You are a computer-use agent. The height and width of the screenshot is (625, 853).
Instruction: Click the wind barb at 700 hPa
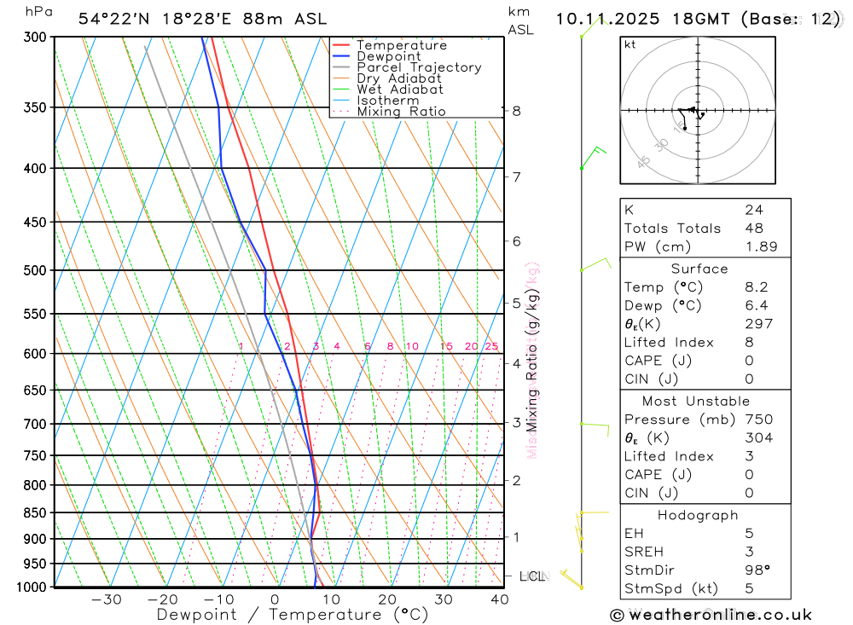click(x=595, y=429)
